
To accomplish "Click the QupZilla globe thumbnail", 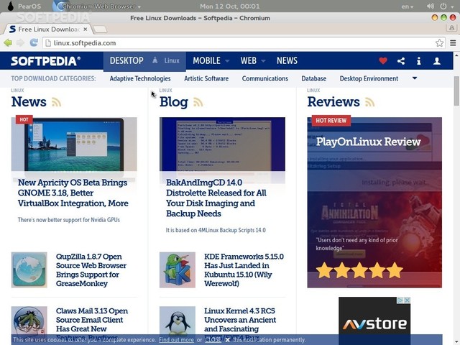I will [29, 270].
